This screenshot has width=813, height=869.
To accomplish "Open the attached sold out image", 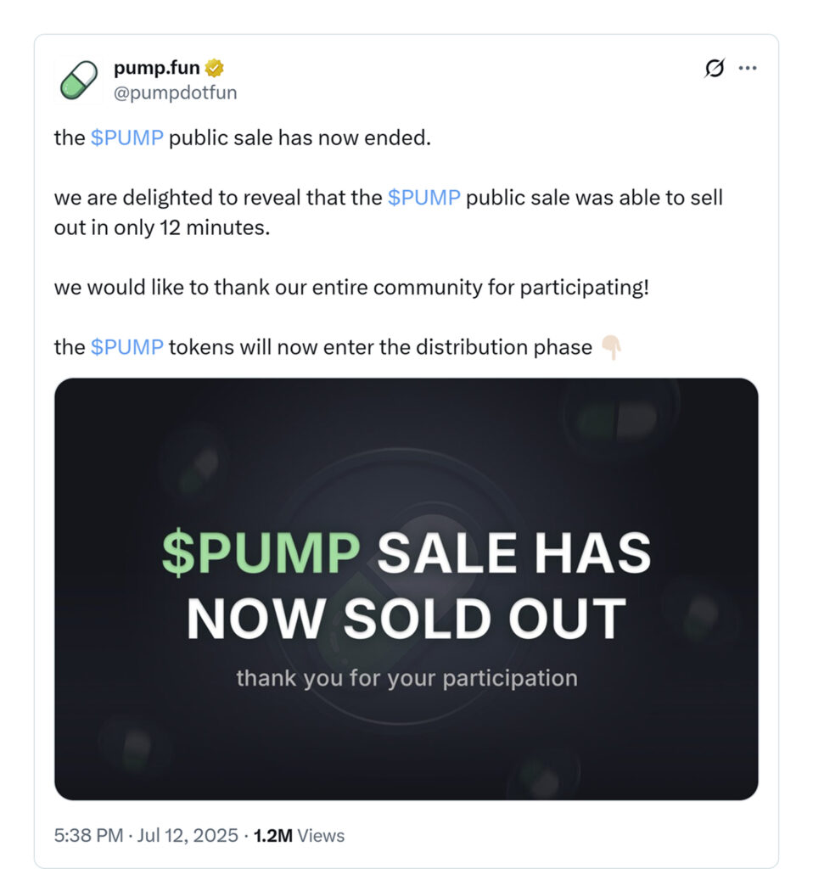I will [406, 587].
